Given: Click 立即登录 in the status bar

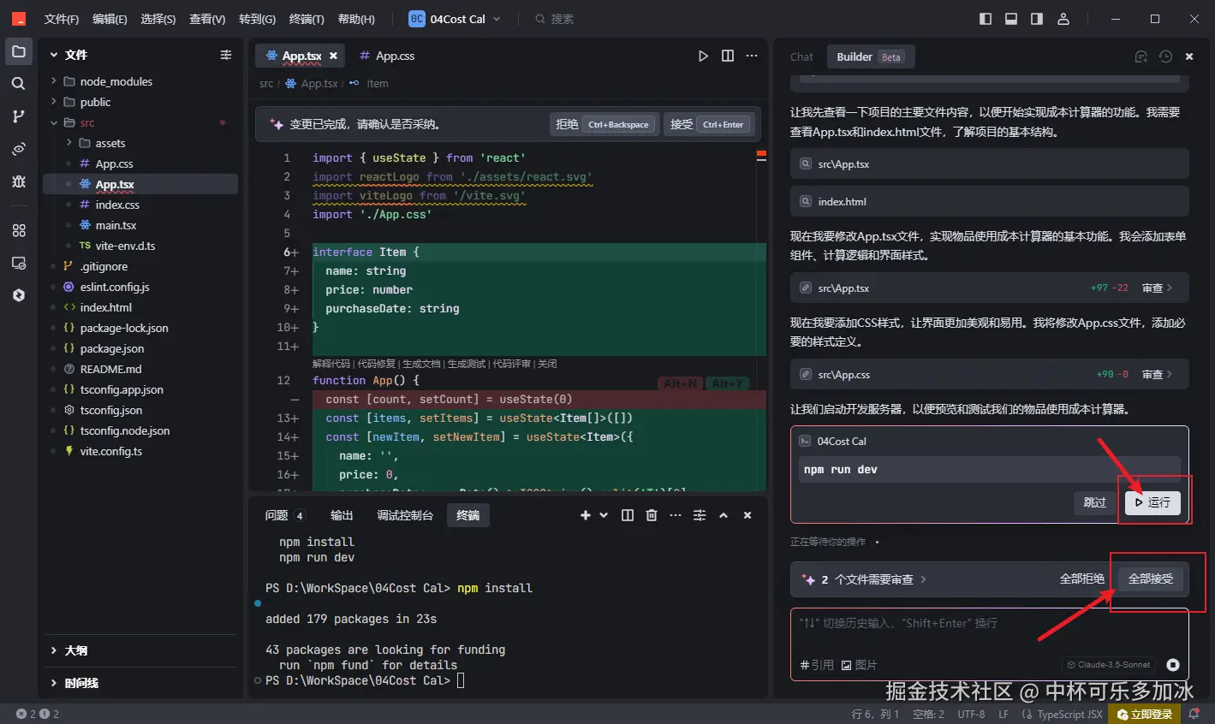Looking at the screenshot, I should pos(1145,714).
